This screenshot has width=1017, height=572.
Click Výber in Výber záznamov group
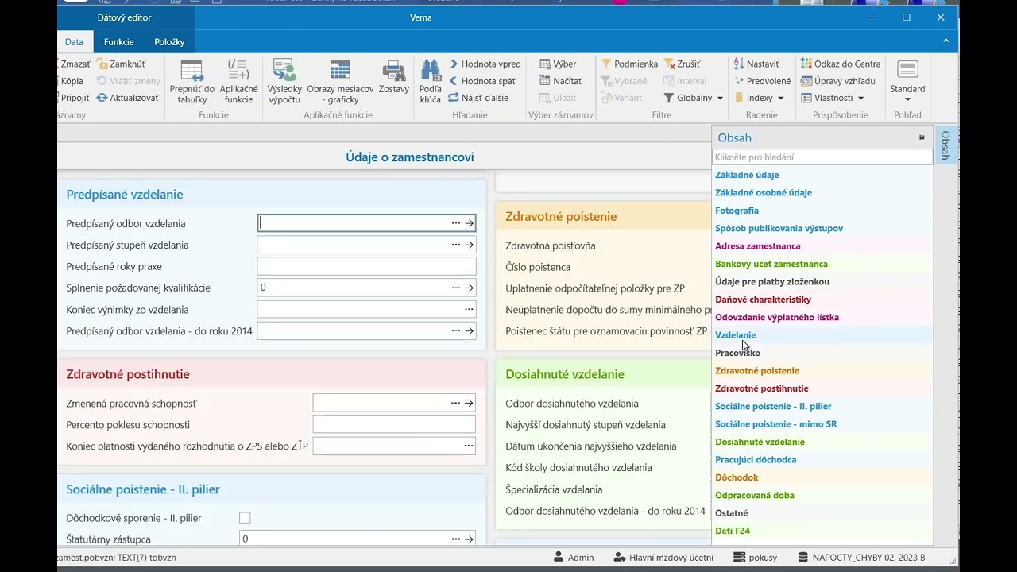558,64
